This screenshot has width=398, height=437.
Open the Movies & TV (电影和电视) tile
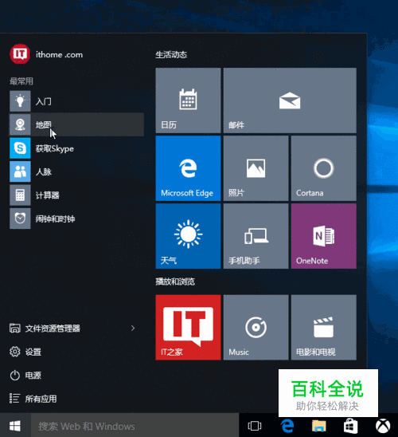point(324,328)
